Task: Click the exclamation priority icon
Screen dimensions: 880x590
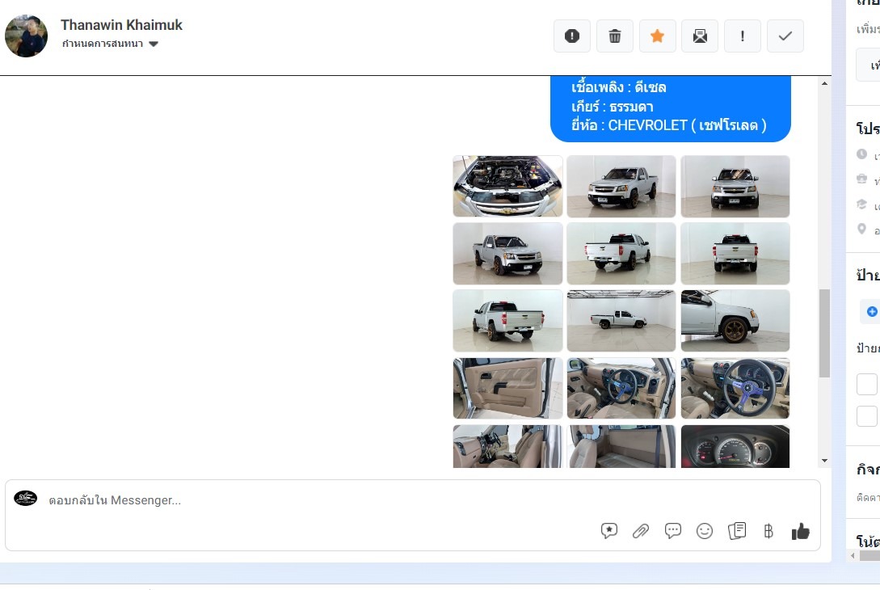Action: pyautogui.click(x=743, y=36)
